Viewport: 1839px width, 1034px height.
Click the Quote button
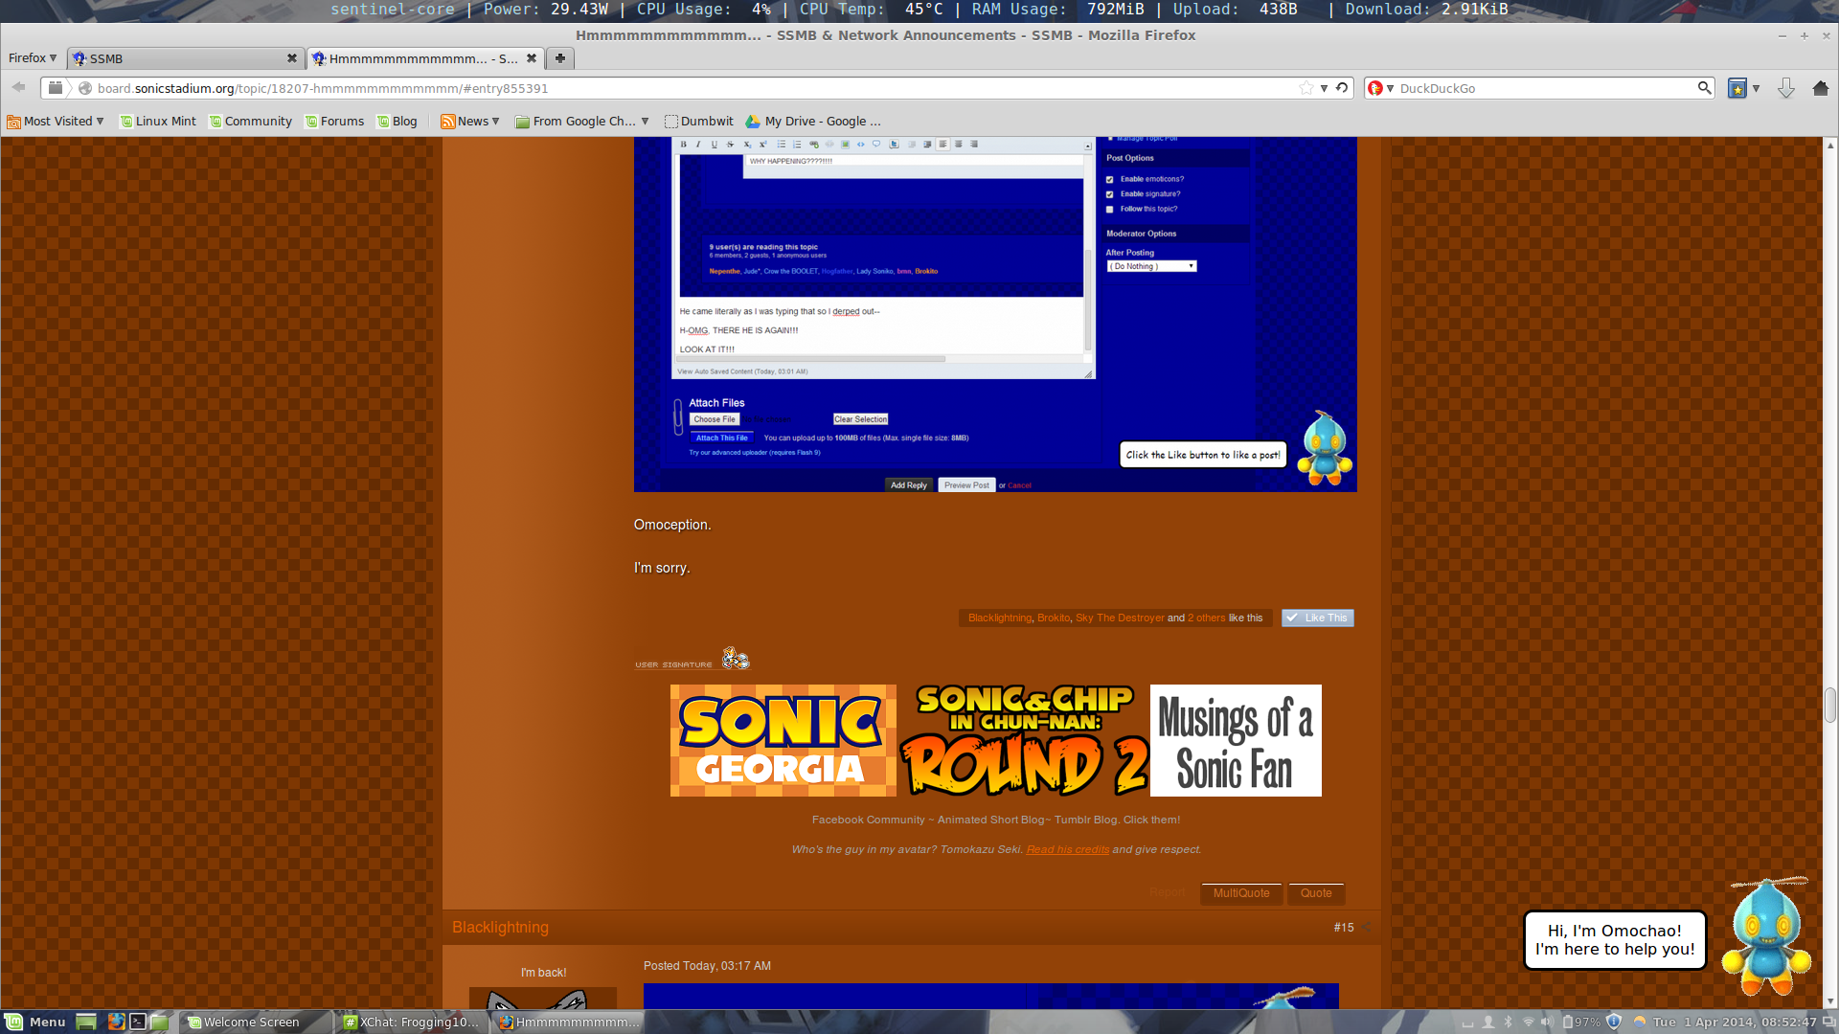click(x=1316, y=893)
